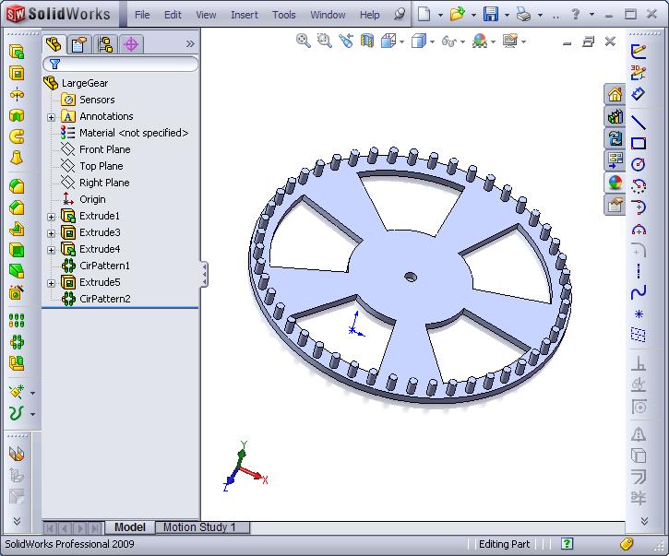Image resolution: width=669 pixels, height=556 pixels.
Task: Click the Sketch tool icon
Action: point(639,52)
